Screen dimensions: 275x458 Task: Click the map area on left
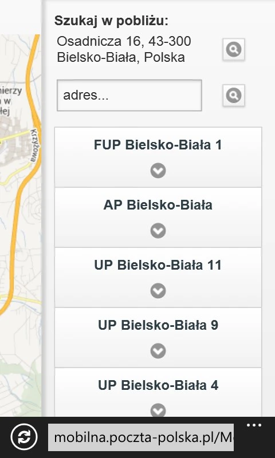point(21,226)
